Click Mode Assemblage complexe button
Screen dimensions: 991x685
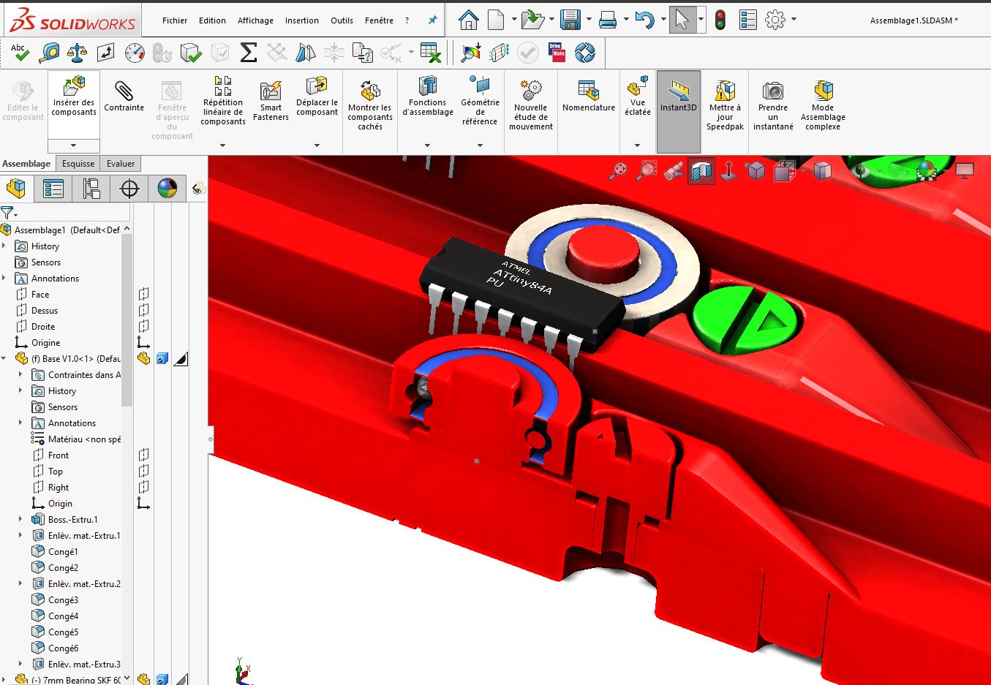823,105
